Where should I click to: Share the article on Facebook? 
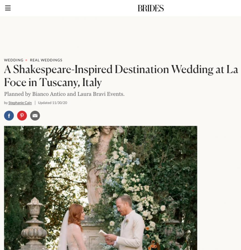9,116
